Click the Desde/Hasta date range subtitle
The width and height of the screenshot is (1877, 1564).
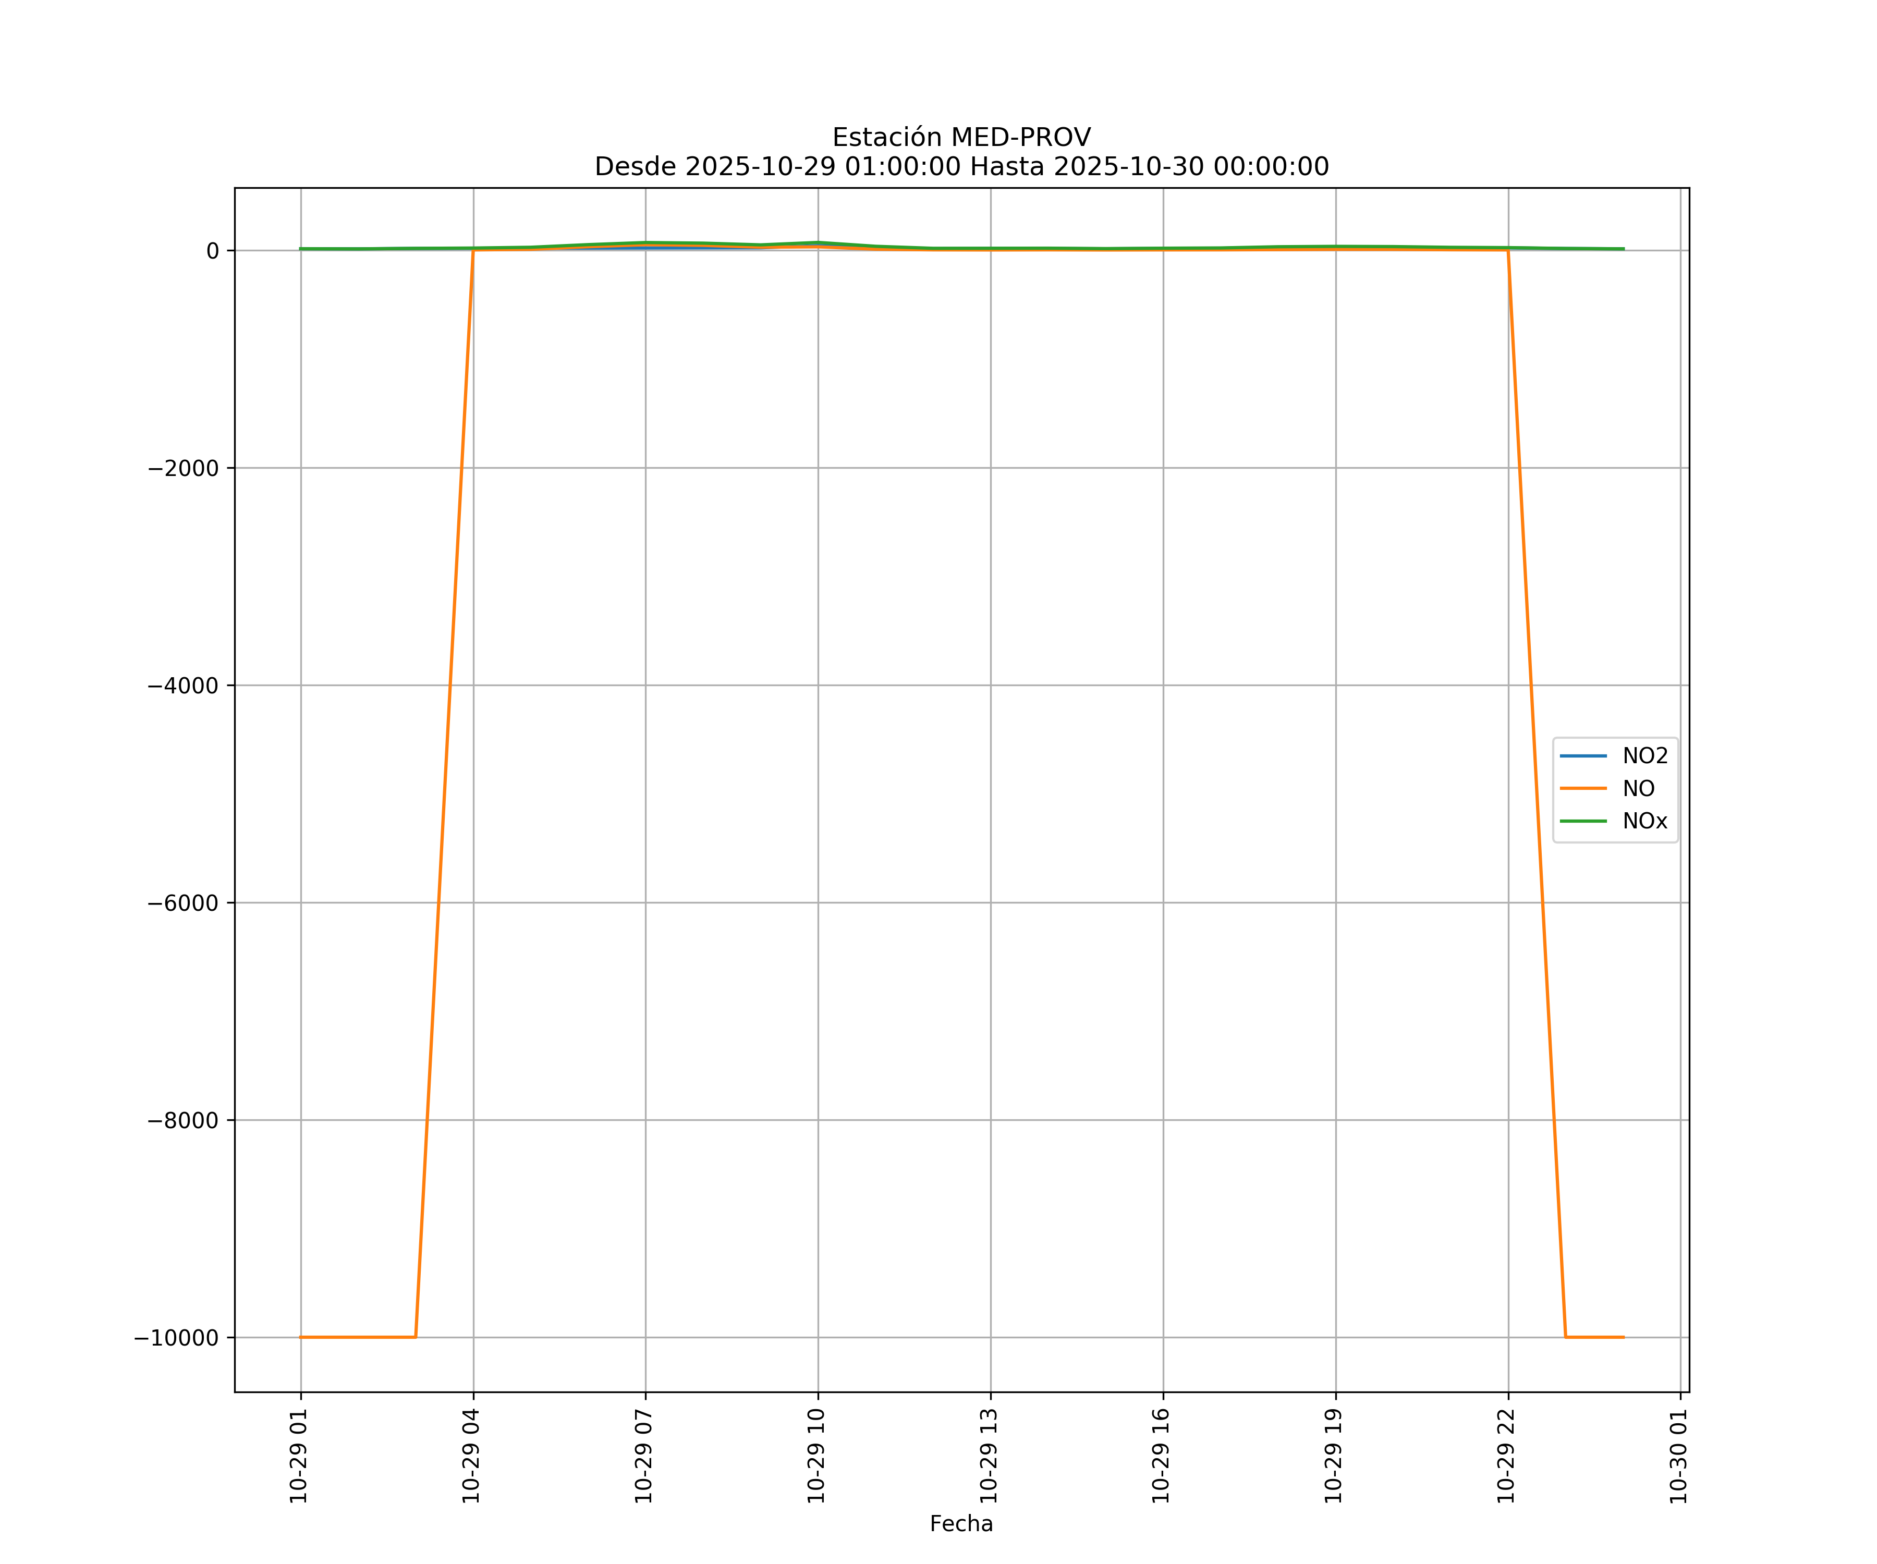(x=961, y=167)
